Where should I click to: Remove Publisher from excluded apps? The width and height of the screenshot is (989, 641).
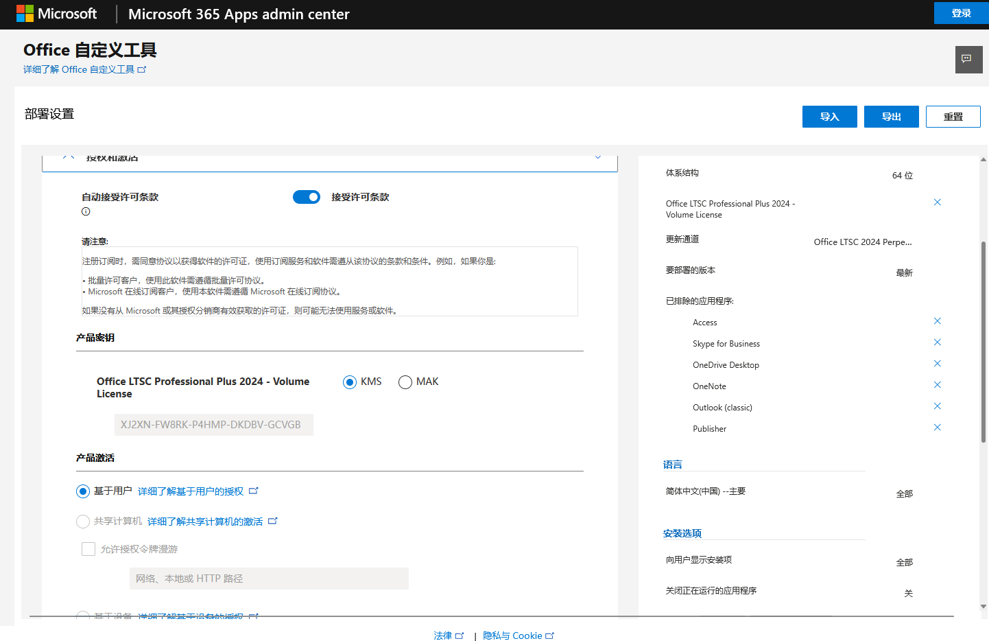pyautogui.click(x=937, y=428)
